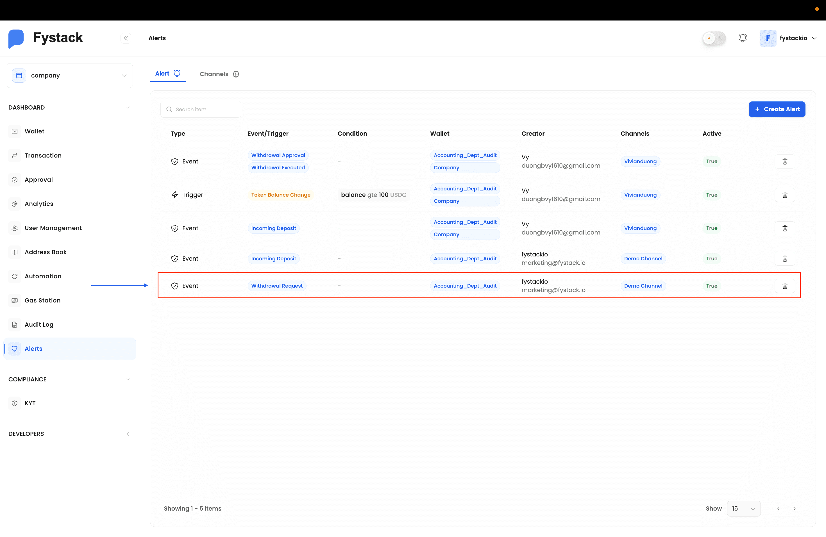Open the Audit Log from the sidebar
The width and height of the screenshot is (826, 537).
click(x=39, y=324)
